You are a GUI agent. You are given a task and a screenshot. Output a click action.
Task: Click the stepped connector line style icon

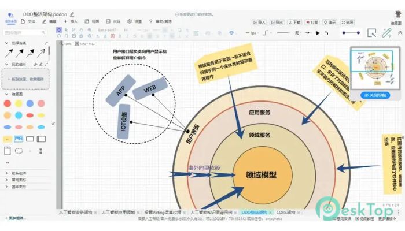266,33
